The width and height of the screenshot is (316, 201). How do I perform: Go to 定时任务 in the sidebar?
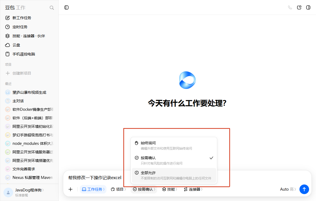coord(29,27)
